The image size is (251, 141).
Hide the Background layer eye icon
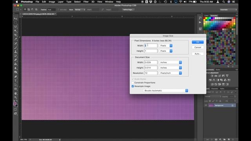click(206, 105)
